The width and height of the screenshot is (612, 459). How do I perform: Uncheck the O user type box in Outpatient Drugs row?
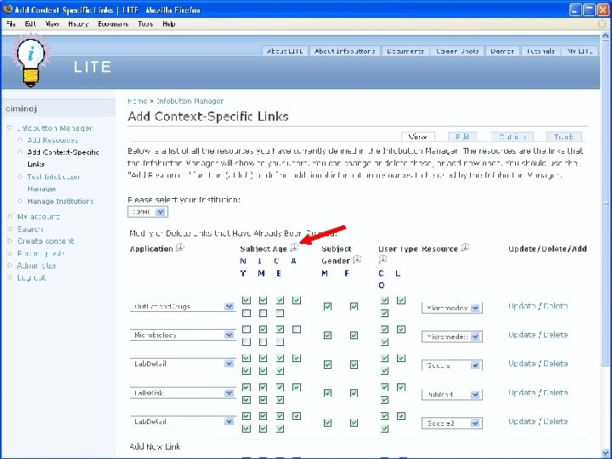pyautogui.click(x=384, y=313)
